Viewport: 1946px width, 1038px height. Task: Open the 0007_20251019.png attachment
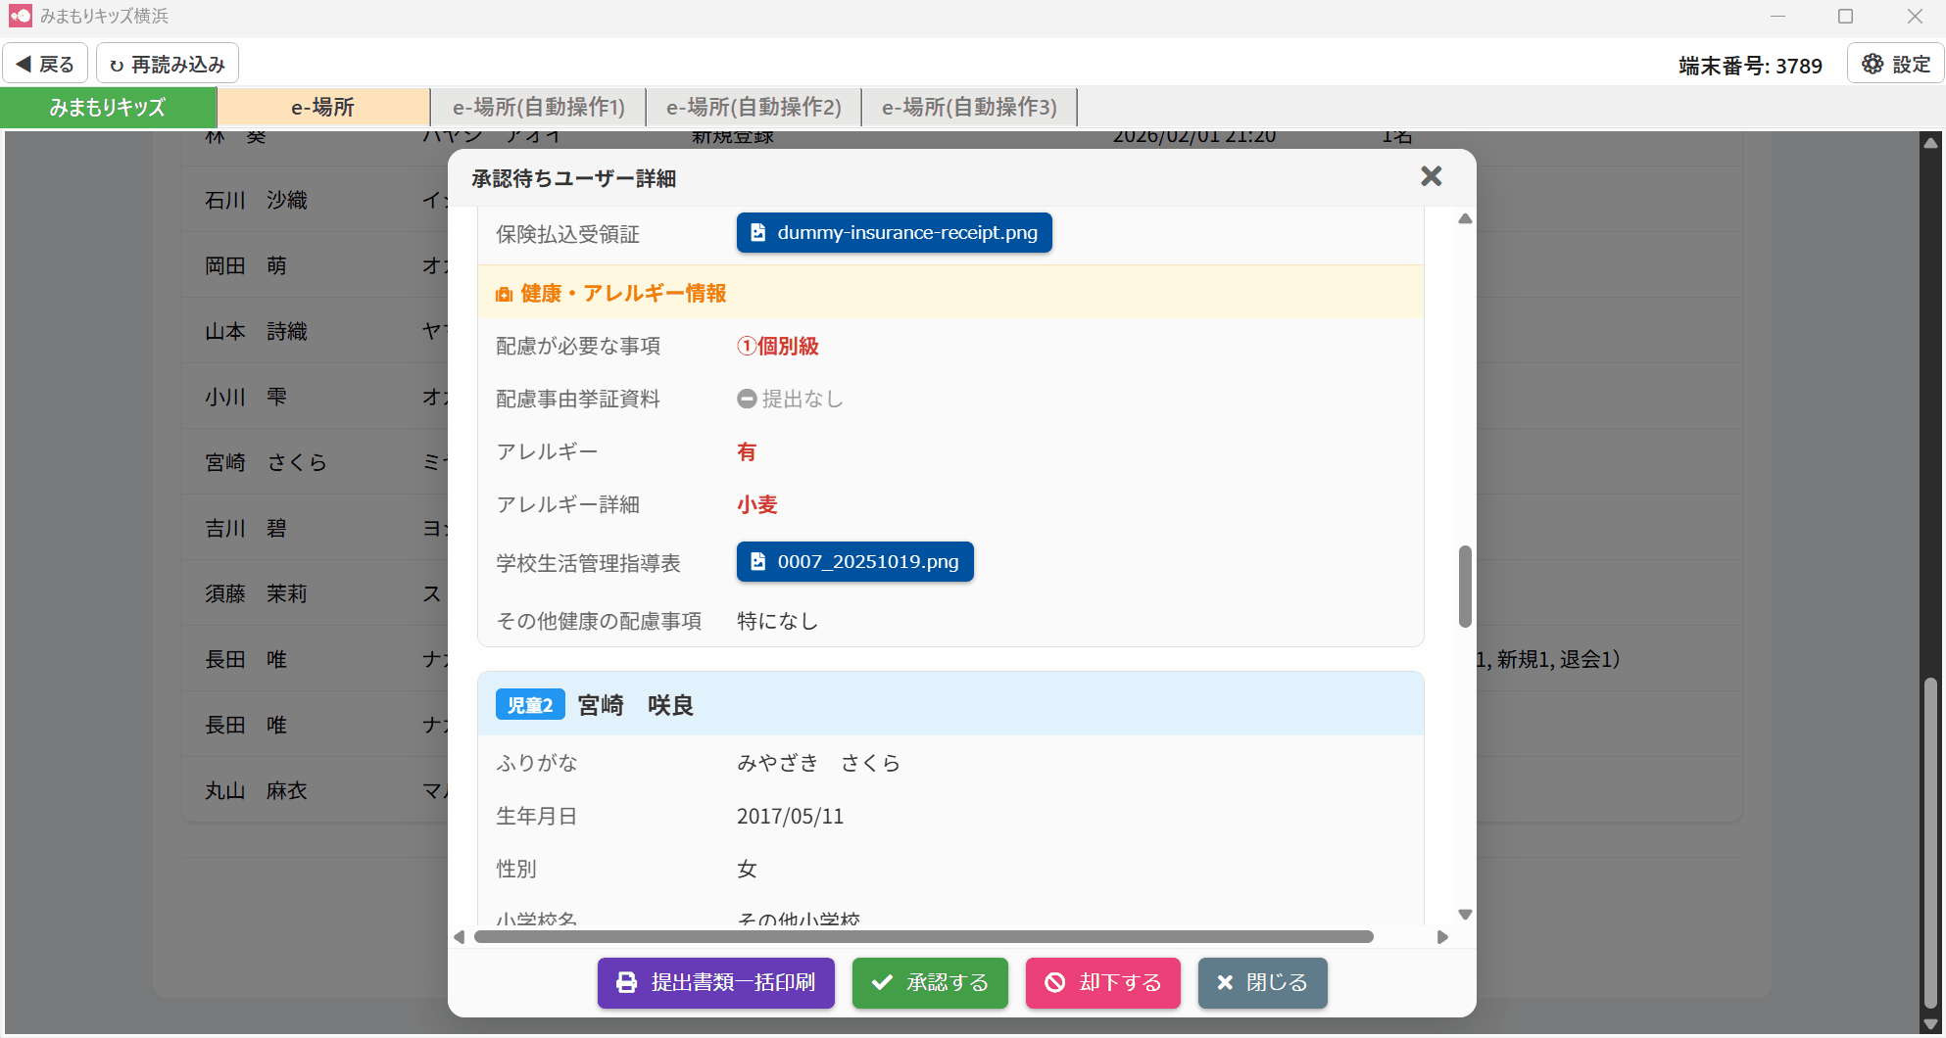click(x=854, y=562)
